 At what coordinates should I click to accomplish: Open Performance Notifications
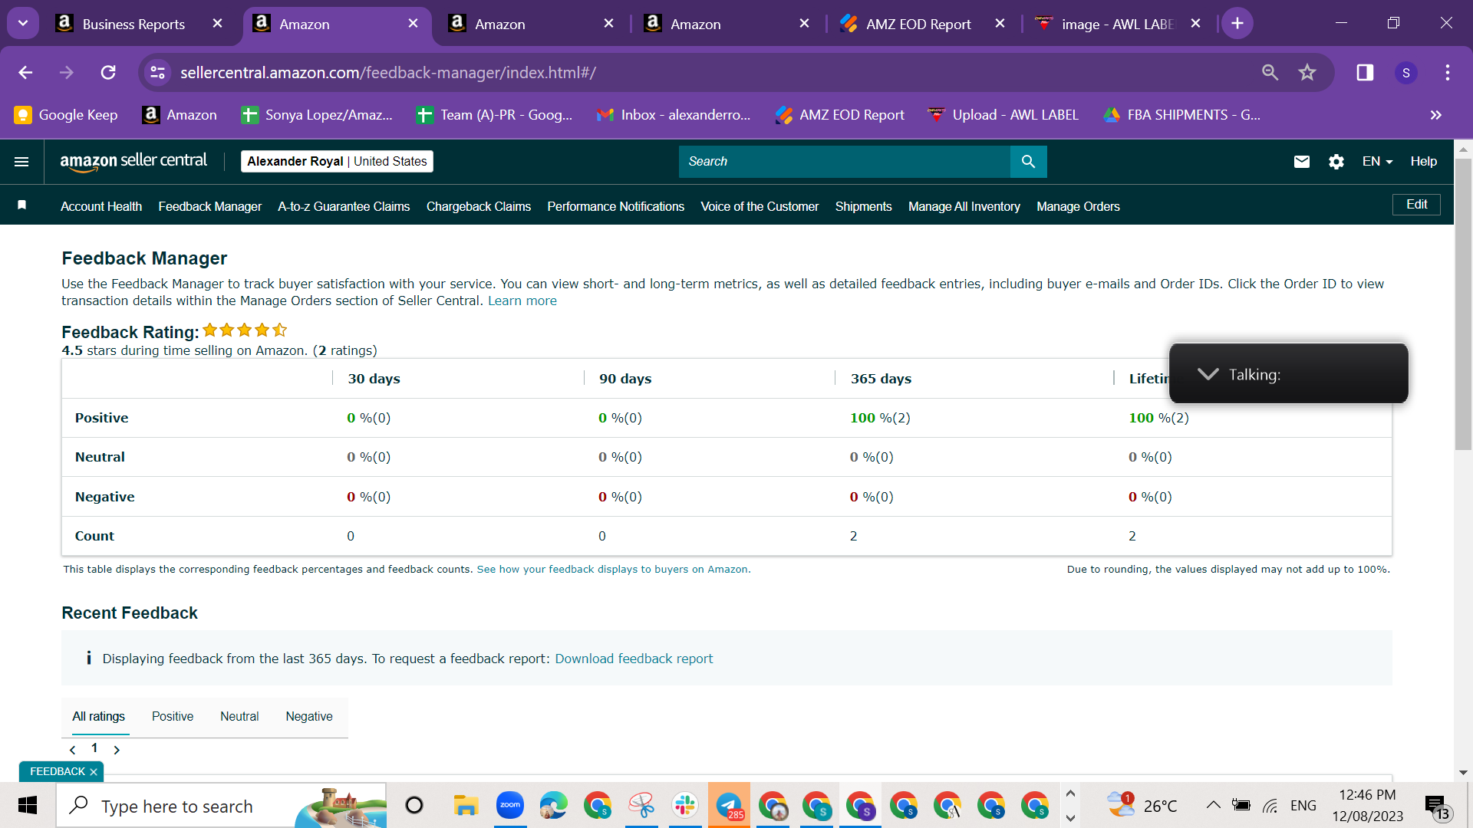615,206
